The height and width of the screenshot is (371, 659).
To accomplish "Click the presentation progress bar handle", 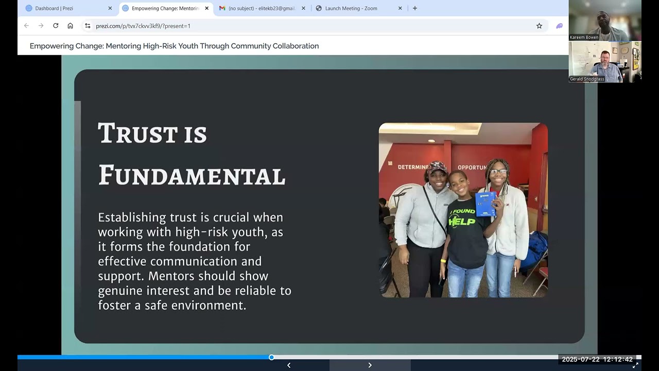I will click(271, 357).
